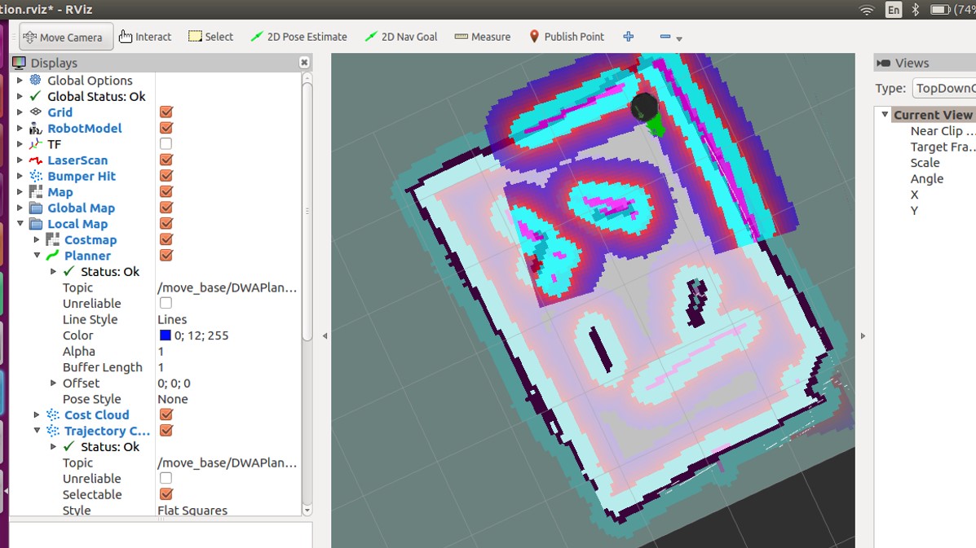976x548 pixels.
Task: Activate the Interact tool
Action: (x=145, y=37)
